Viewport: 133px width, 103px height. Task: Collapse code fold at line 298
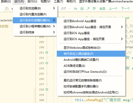[x=47, y=90]
